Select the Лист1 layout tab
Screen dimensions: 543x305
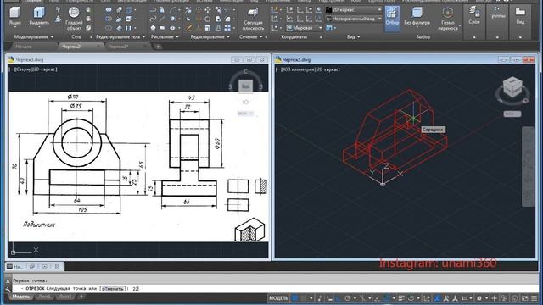point(44,297)
